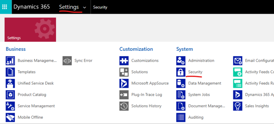Click the Security lock icon

tap(181, 72)
